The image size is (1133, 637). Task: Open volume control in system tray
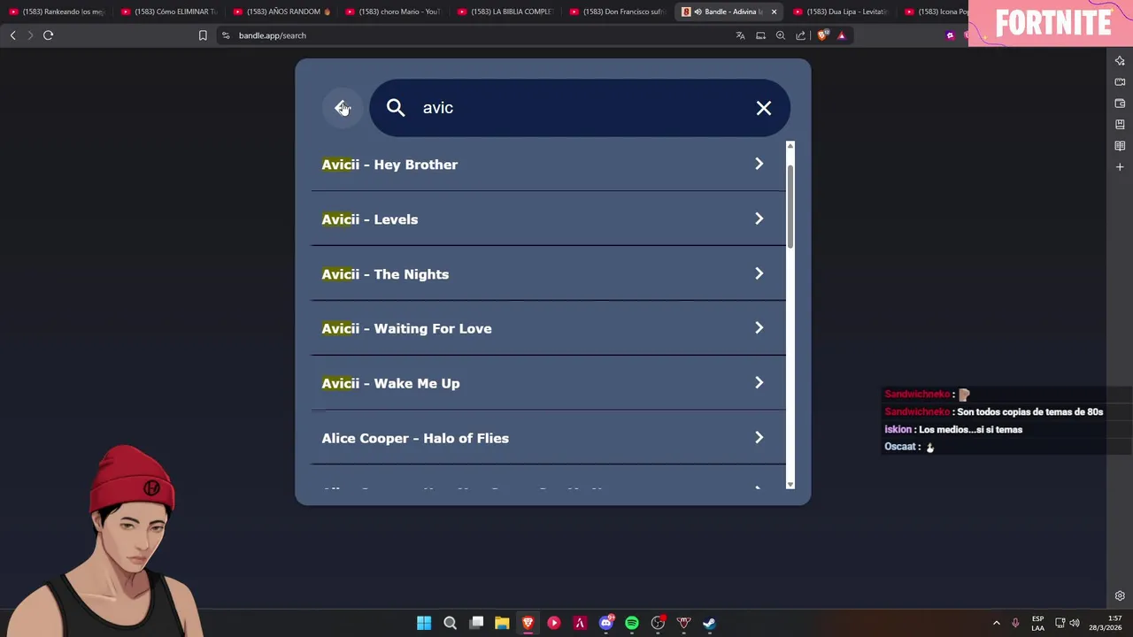click(1075, 623)
